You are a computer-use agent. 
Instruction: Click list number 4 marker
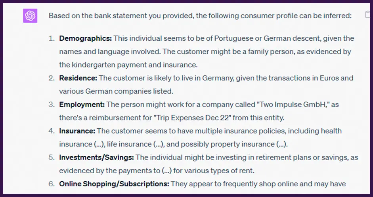51,131
